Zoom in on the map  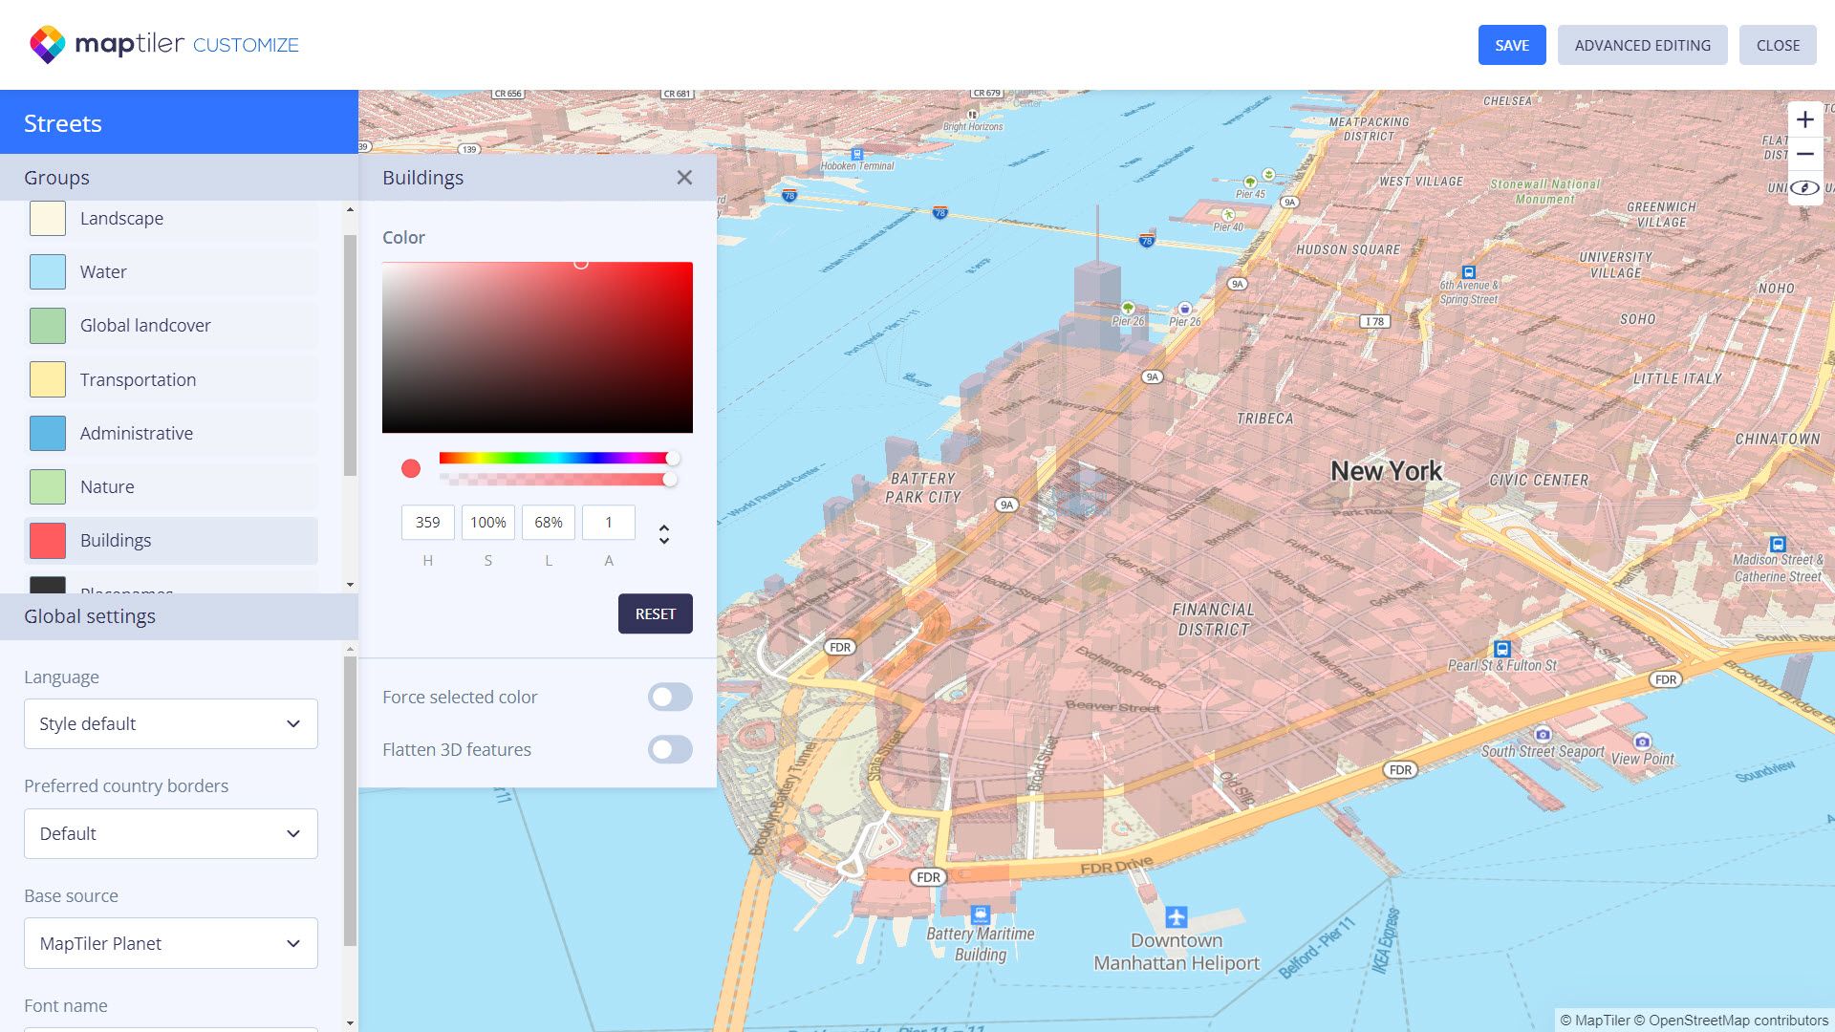click(x=1805, y=118)
